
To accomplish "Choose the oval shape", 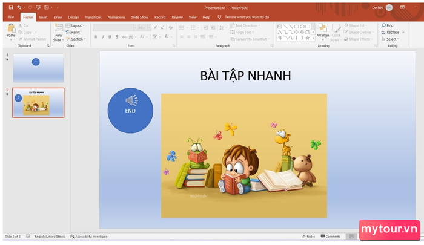I will (302, 27).
